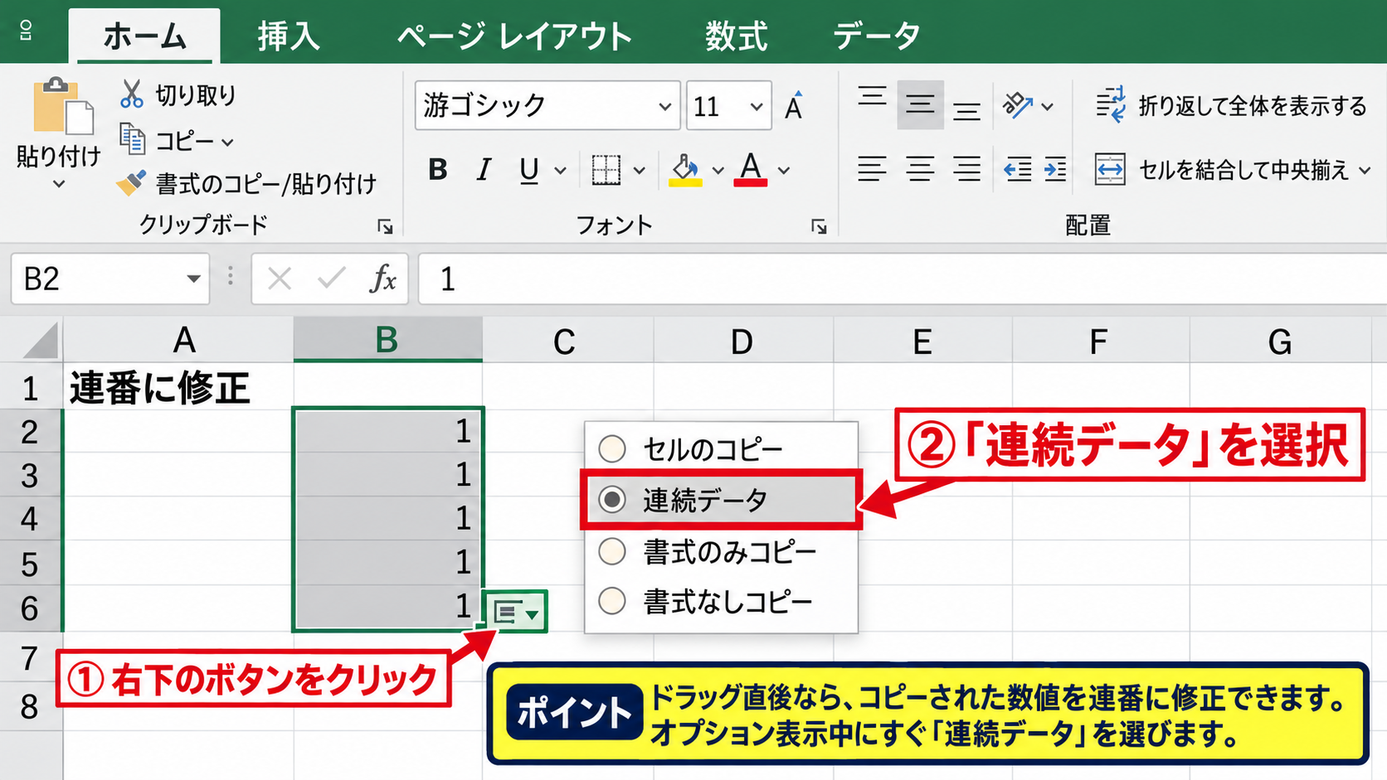The width and height of the screenshot is (1387, 780).
Task: Click the Borders icon
Action: (x=606, y=170)
